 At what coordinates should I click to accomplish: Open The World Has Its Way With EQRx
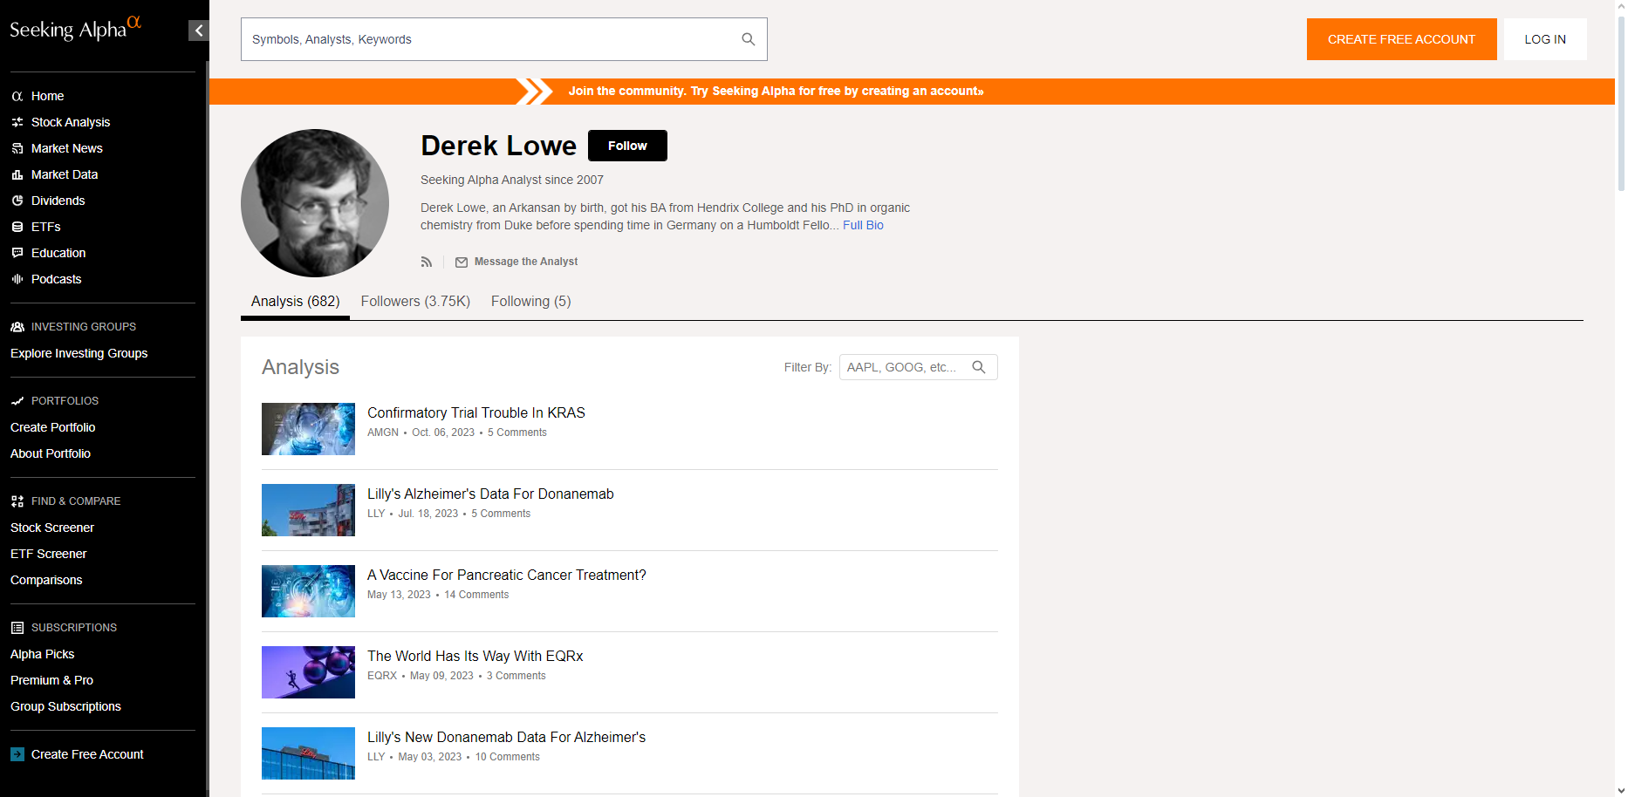(475, 657)
